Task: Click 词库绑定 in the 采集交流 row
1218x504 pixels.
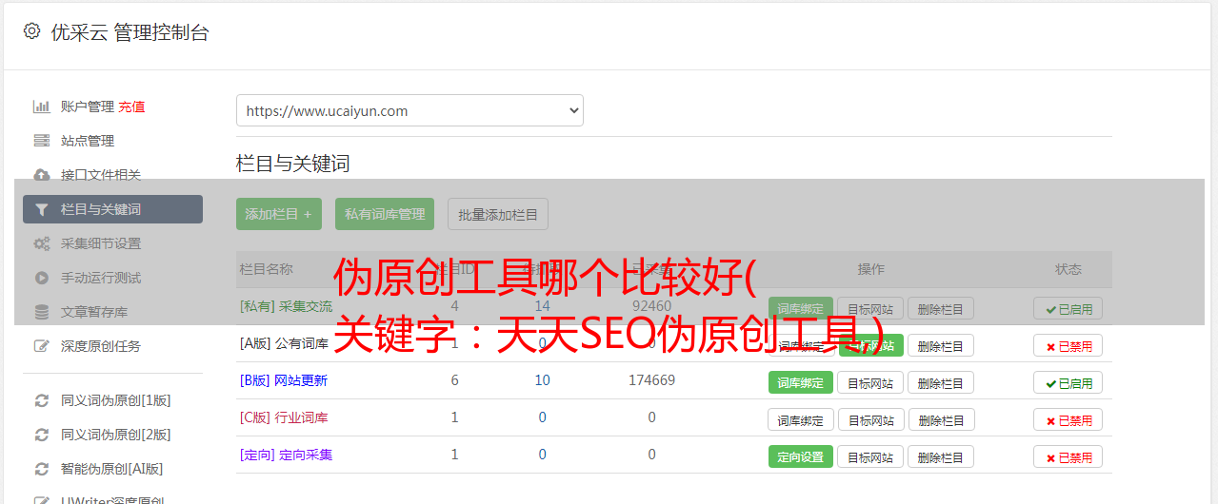Action: click(801, 308)
